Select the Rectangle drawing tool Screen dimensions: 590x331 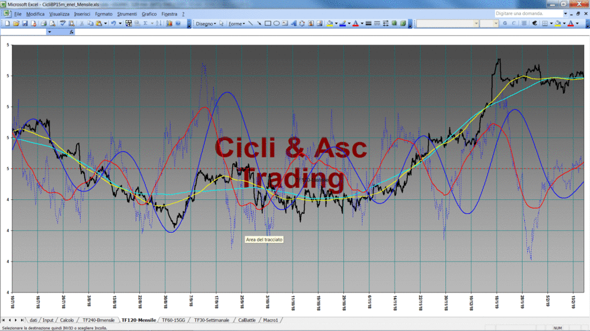[268, 23]
